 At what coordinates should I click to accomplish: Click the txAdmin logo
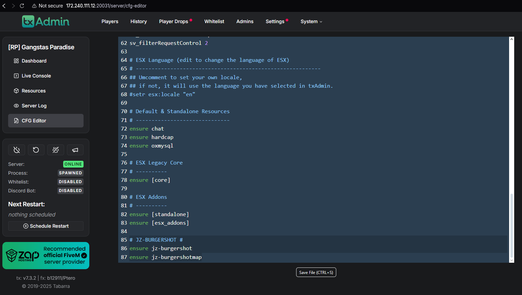(46, 21)
